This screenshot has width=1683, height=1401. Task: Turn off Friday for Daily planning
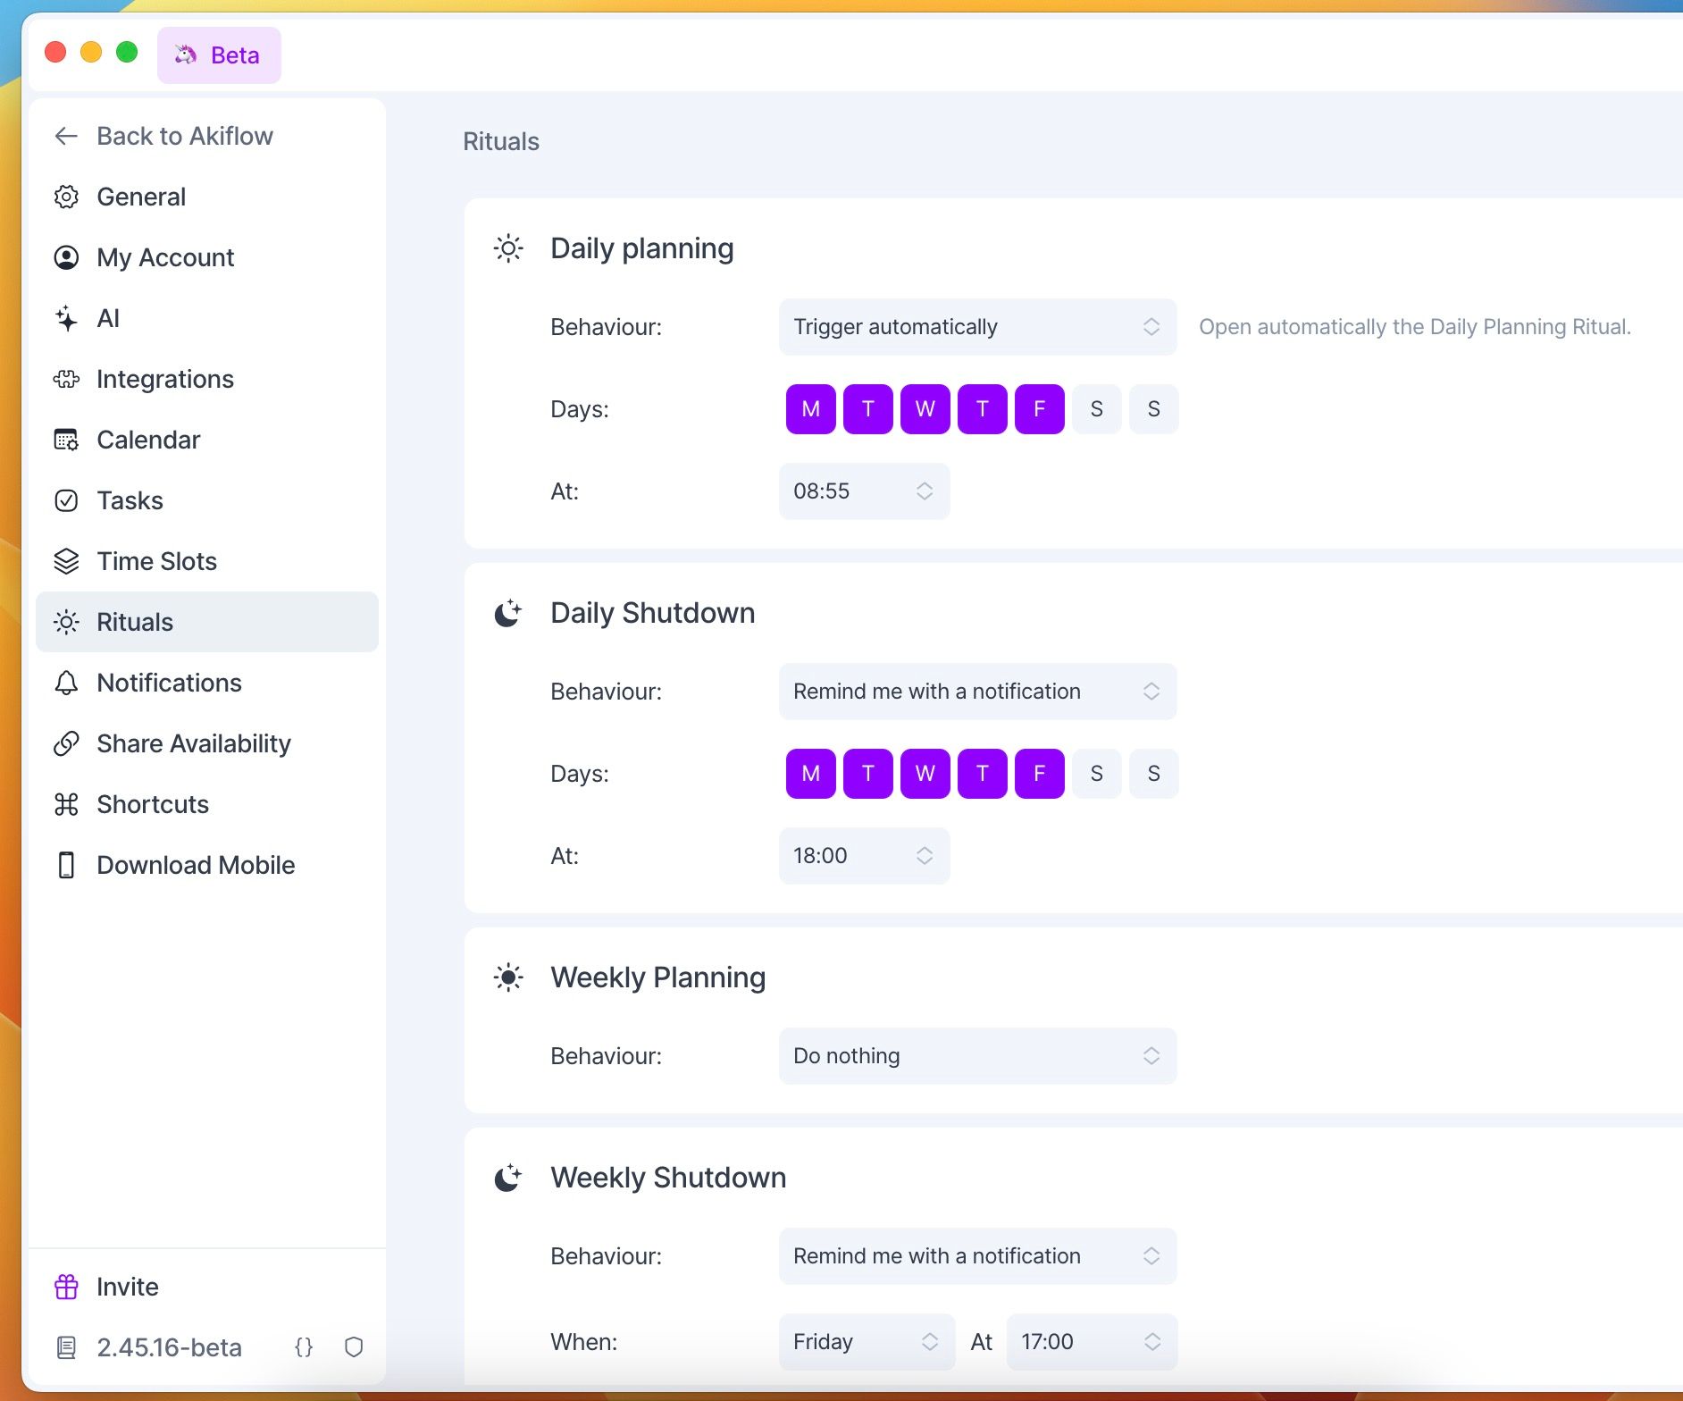point(1039,409)
